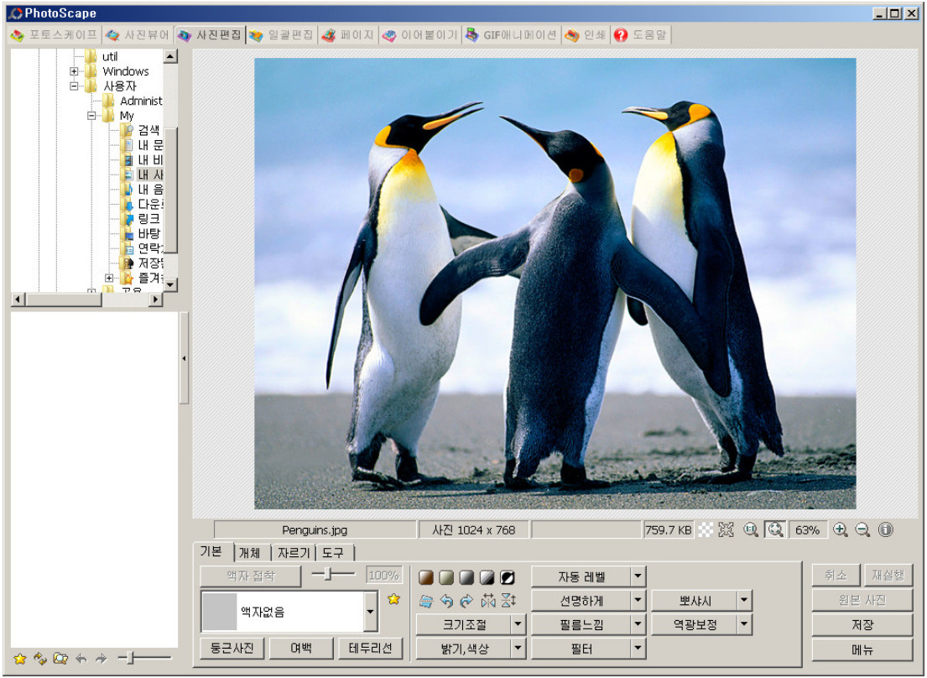This screenshot has height=678, width=927.
Task: View photo at 1:1 actual size
Action: (751, 529)
